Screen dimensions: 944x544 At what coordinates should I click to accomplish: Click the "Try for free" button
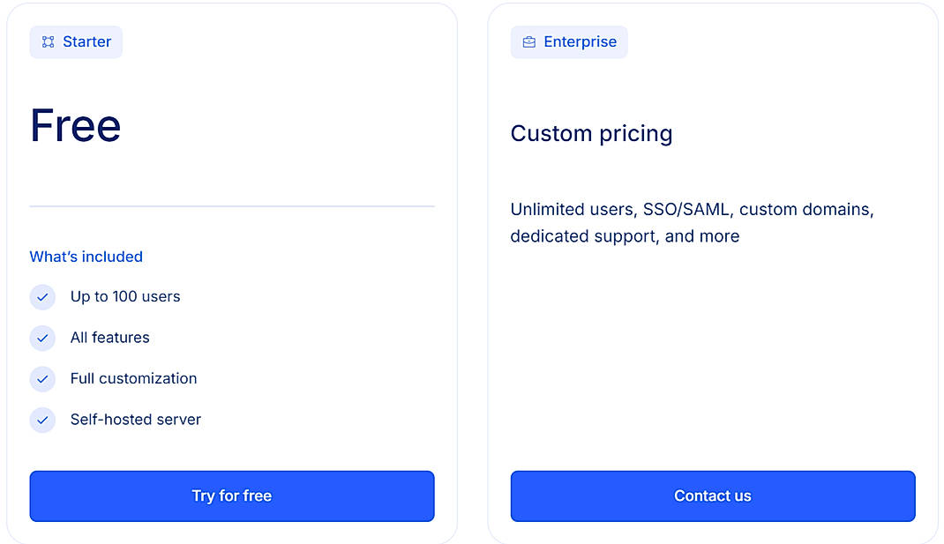click(231, 496)
